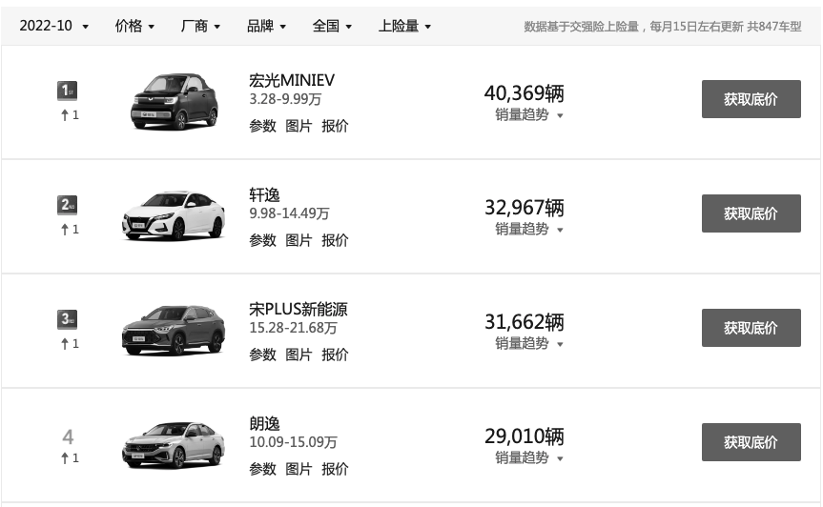Click the 1st place rank badge
The height and width of the screenshot is (507, 823).
[x=67, y=91]
